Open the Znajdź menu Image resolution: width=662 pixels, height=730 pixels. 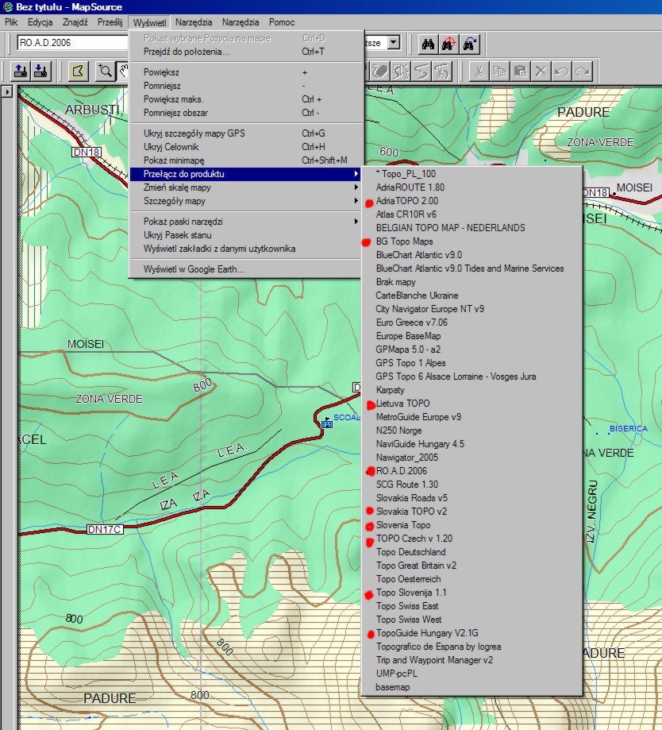click(75, 22)
